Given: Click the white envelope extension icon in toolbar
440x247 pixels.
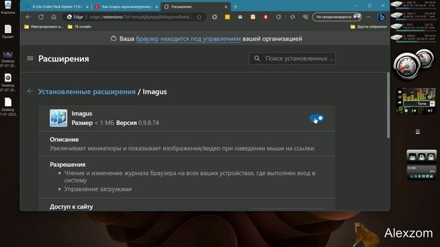Looking at the screenshot, I should coord(240,17).
